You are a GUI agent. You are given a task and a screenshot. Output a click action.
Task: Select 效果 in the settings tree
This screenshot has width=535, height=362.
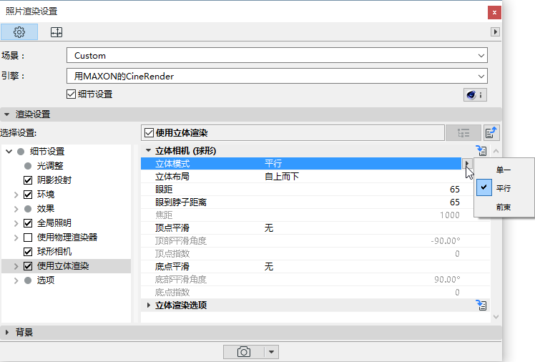[x=46, y=209]
